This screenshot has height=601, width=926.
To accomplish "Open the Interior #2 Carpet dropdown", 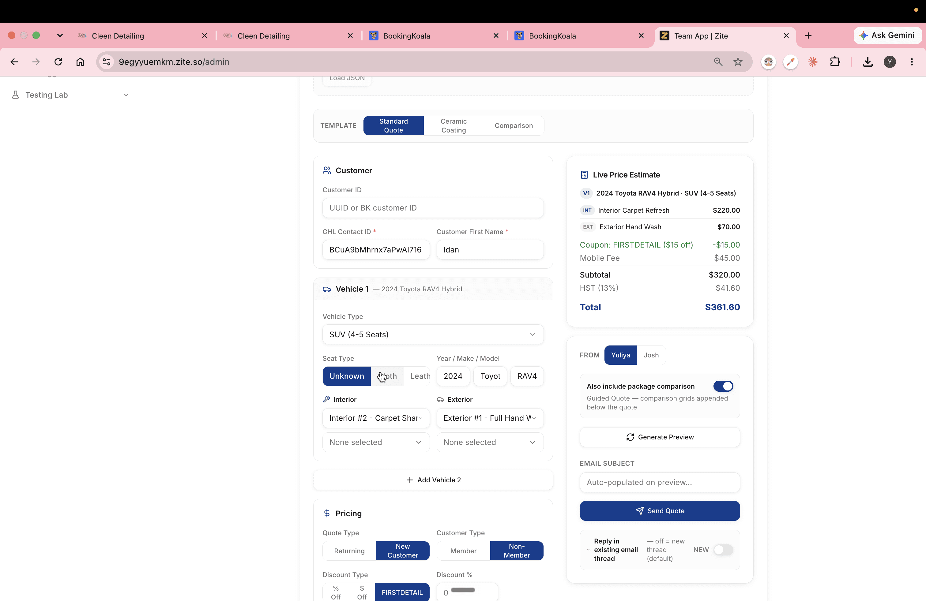I will point(376,418).
